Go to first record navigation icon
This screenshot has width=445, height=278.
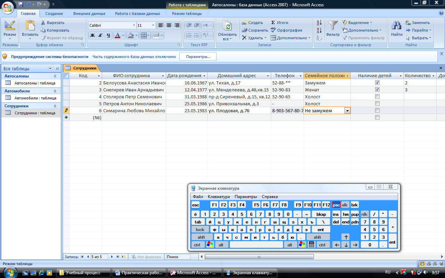point(82,257)
